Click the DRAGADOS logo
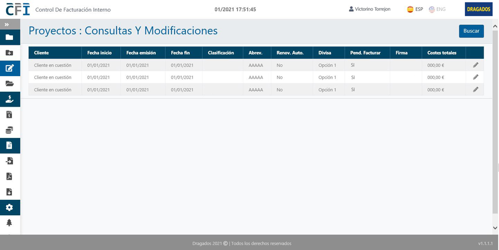Viewport: 499px width, 250px height. point(479,9)
